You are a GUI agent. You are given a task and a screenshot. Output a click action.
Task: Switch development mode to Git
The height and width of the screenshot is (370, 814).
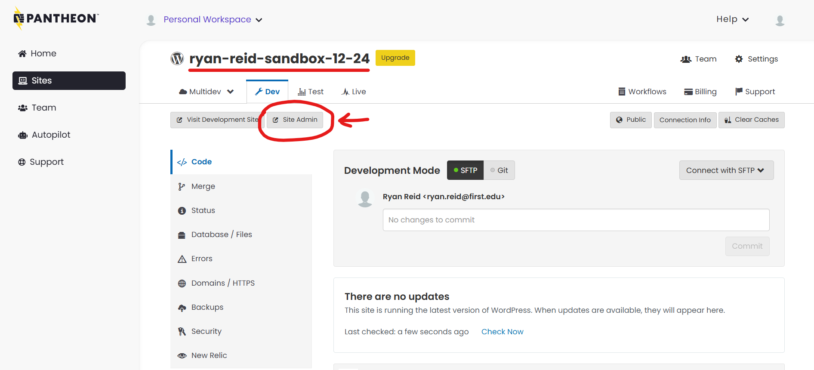[x=499, y=170]
